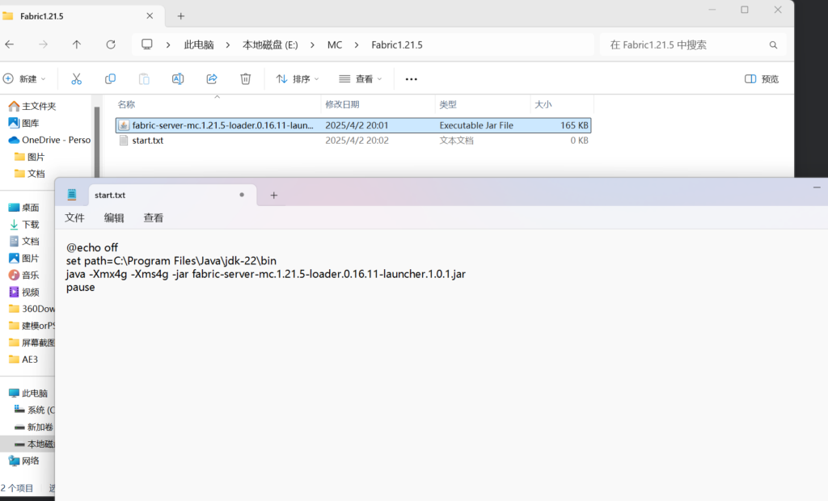Open 视频 in navigation pane
The height and width of the screenshot is (501, 828).
pyautogui.click(x=24, y=292)
